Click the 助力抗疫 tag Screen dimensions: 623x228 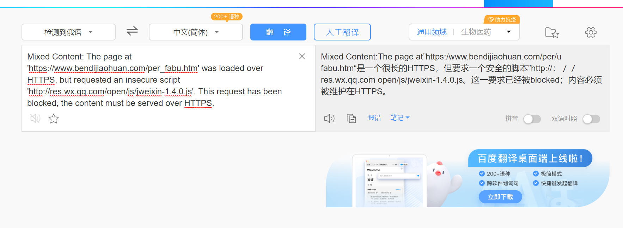coord(502,19)
